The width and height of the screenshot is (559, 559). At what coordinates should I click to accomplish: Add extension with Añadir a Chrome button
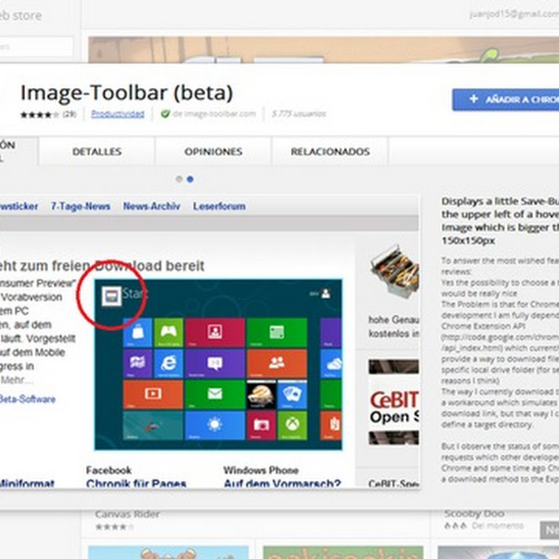(505, 99)
